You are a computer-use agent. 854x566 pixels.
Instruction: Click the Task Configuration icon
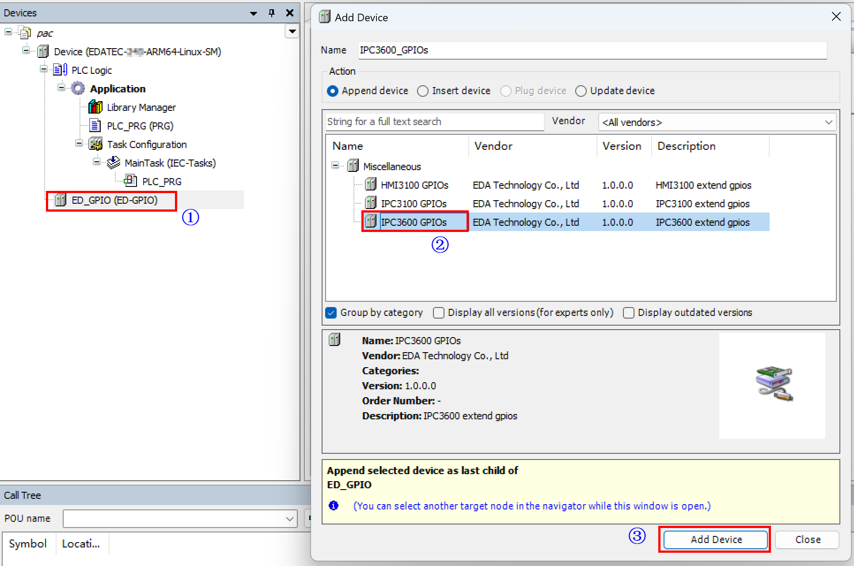[95, 144]
